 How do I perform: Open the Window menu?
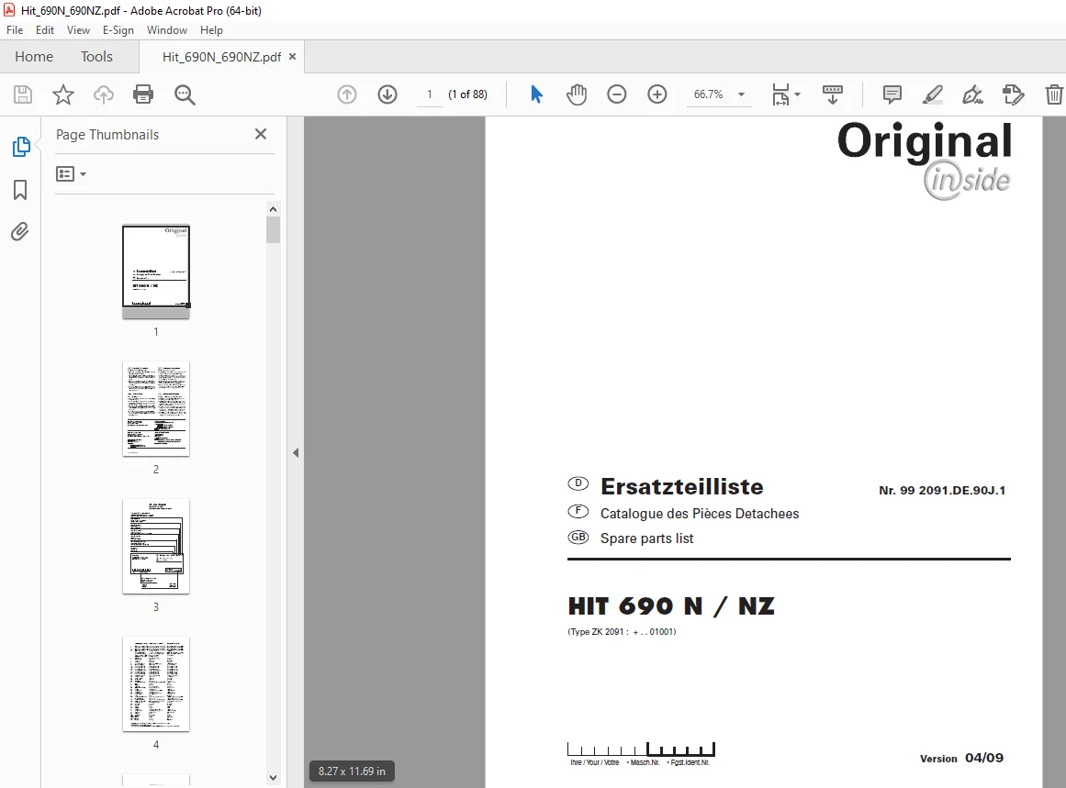tap(166, 30)
